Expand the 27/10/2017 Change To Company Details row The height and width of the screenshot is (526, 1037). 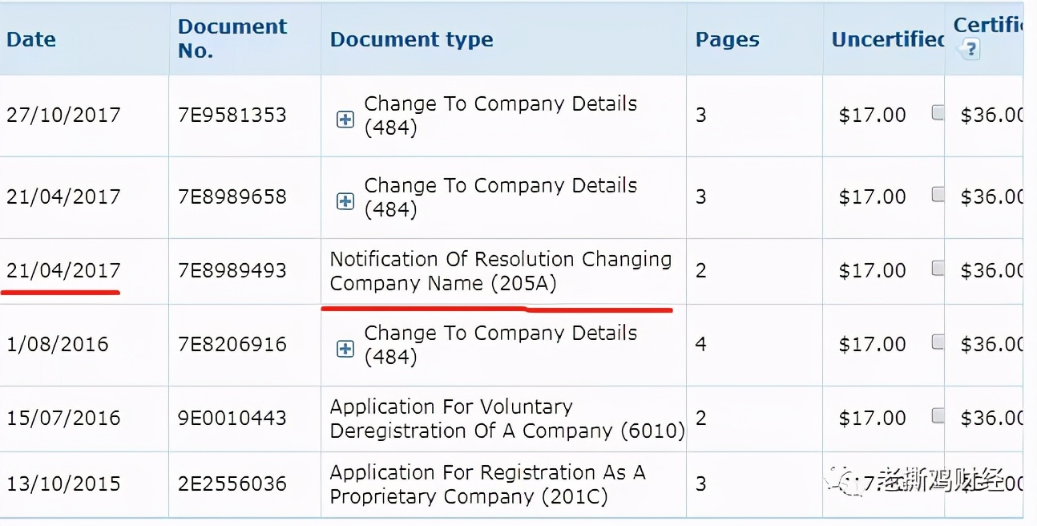click(x=345, y=119)
